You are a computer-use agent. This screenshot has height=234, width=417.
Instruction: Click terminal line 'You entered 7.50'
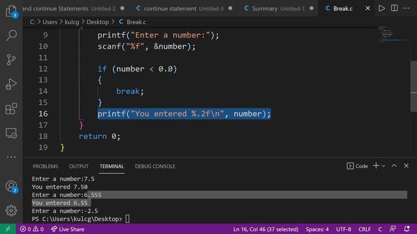(60, 187)
